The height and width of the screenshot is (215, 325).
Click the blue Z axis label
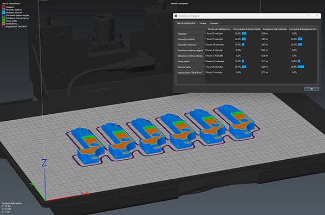(x=44, y=163)
